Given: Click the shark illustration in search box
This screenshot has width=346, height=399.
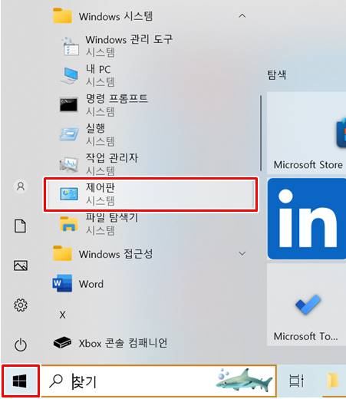Looking at the screenshot, I should click(244, 381).
